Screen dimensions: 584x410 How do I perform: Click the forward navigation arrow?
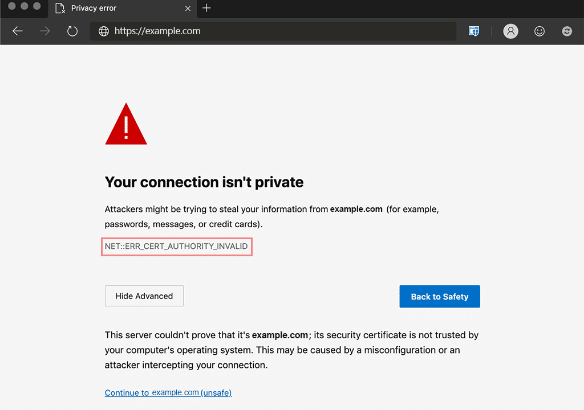coord(44,31)
